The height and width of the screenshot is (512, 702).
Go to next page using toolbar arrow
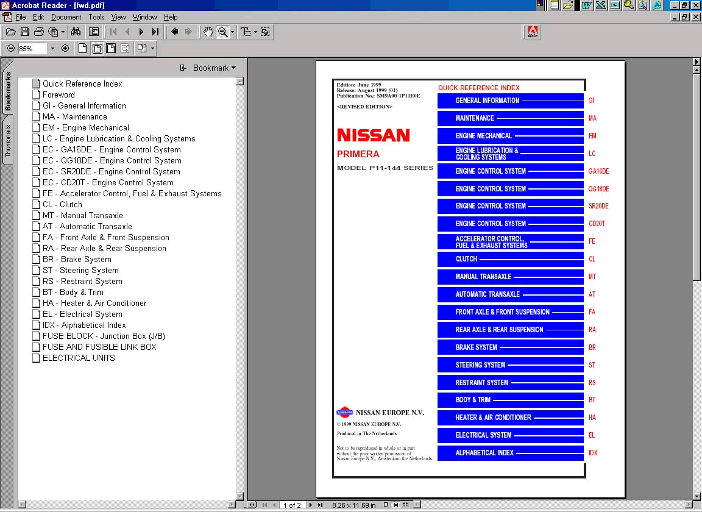point(141,32)
